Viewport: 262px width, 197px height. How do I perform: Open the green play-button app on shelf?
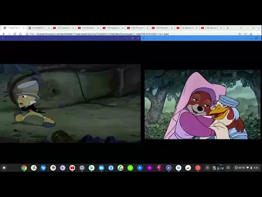pyautogui.click(x=130, y=168)
